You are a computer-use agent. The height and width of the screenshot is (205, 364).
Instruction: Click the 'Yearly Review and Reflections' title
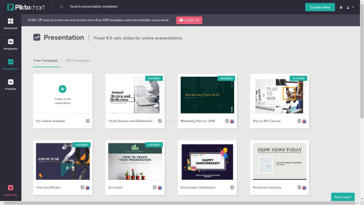(130, 121)
